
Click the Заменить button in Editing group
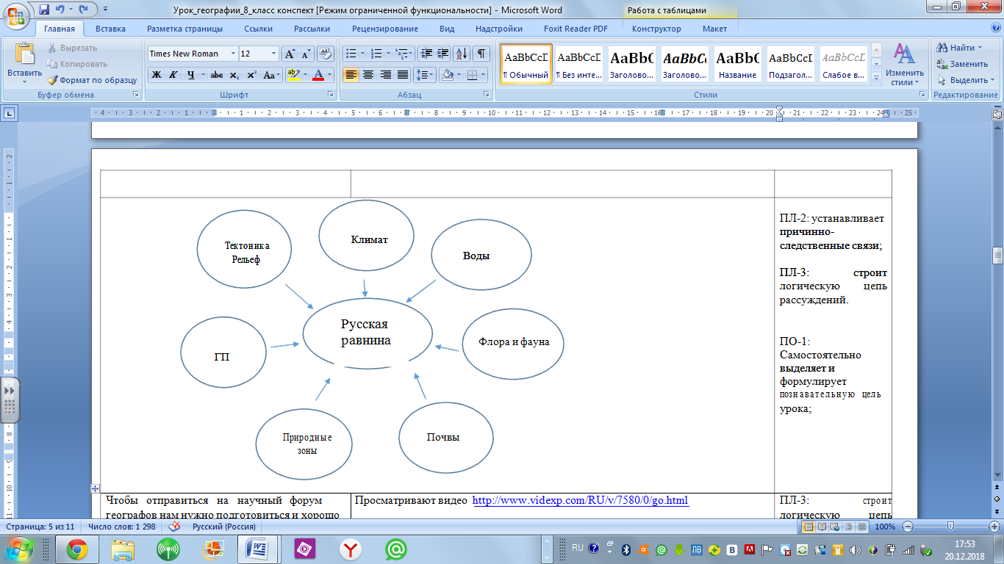(x=963, y=64)
